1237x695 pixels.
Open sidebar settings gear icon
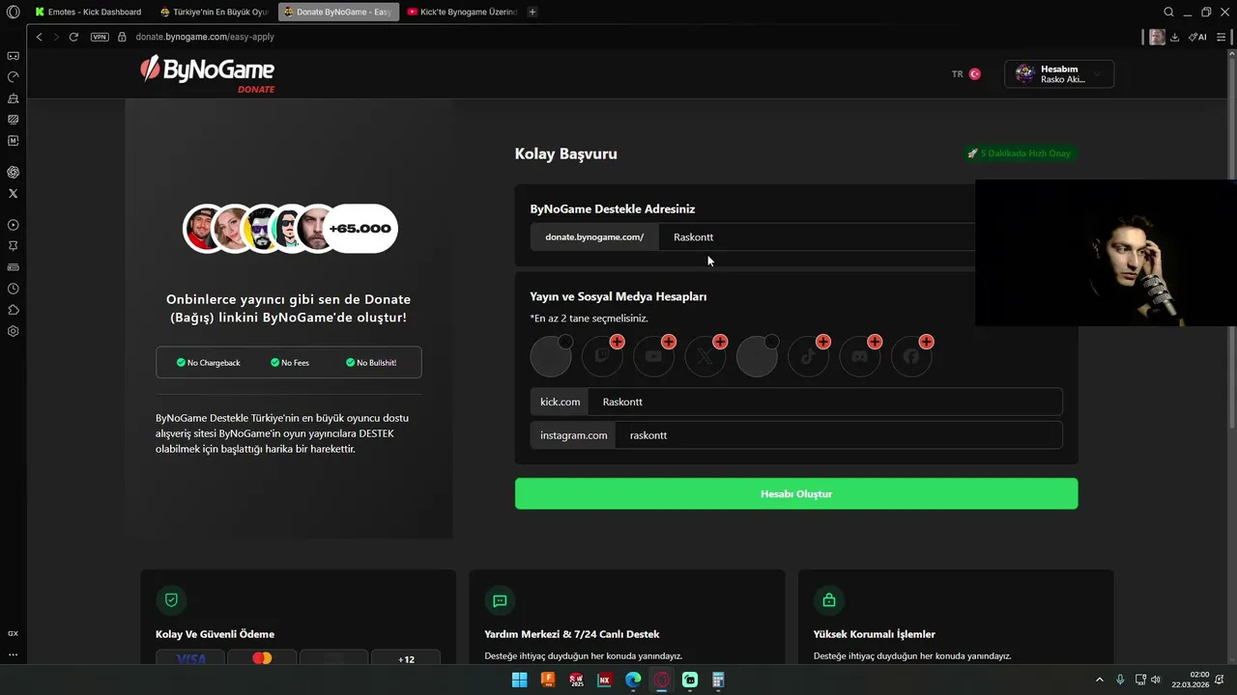point(13,331)
